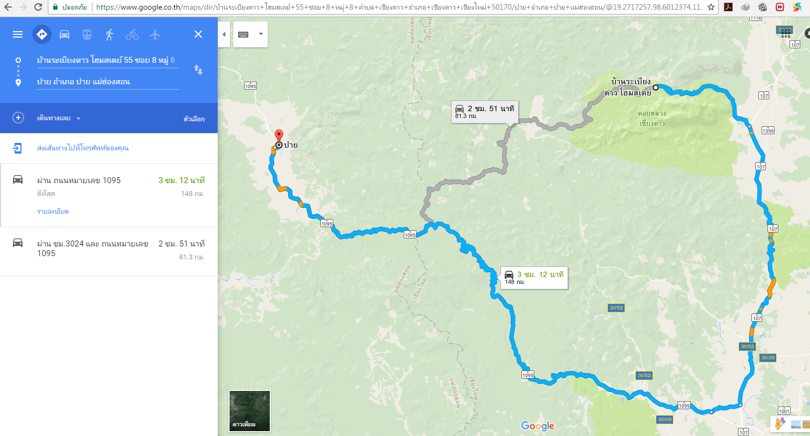Screen dimensions: 810x436
Task: Add destination plus circle icon
Action: pyautogui.click(x=18, y=118)
